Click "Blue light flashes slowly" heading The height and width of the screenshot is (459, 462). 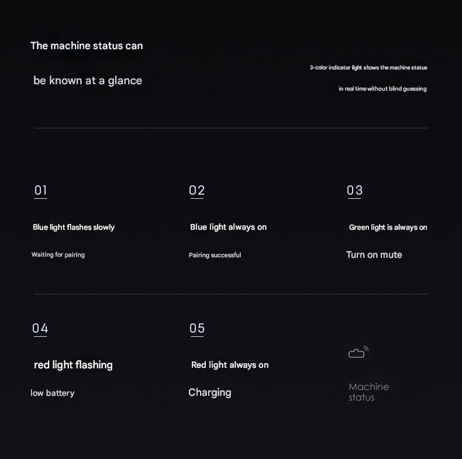(x=74, y=227)
